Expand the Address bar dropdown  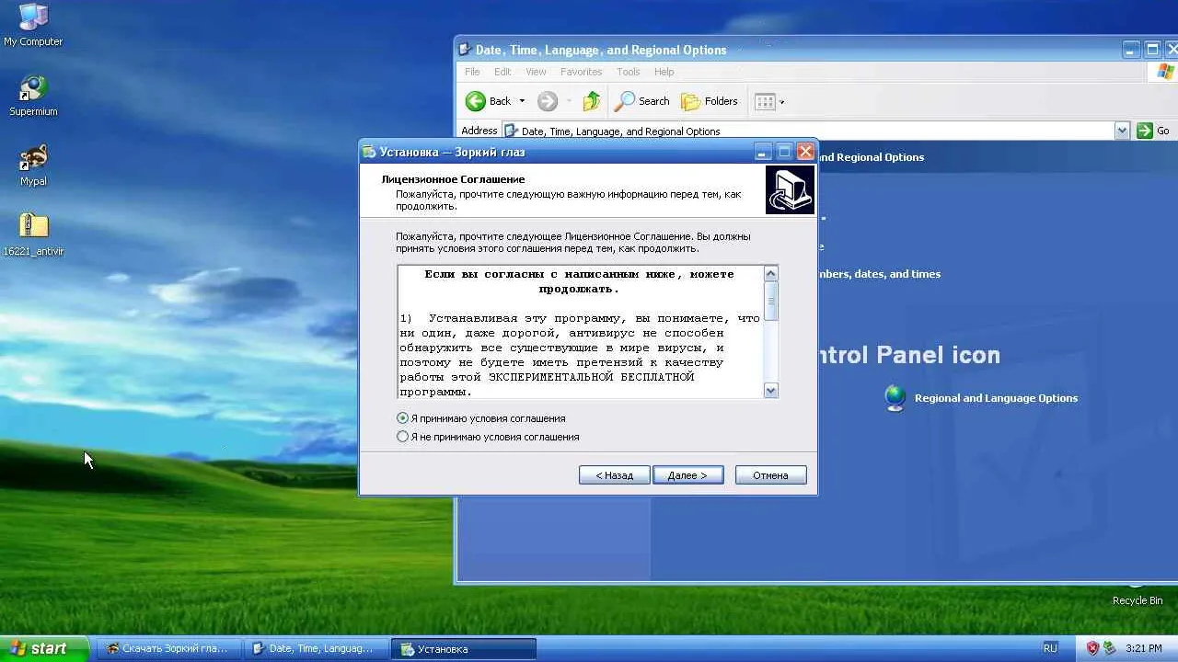pos(1122,131)
